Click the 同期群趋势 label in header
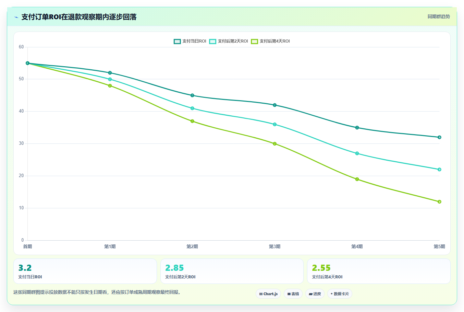This screenshot has height=312, width=464. tap(439, 16)
